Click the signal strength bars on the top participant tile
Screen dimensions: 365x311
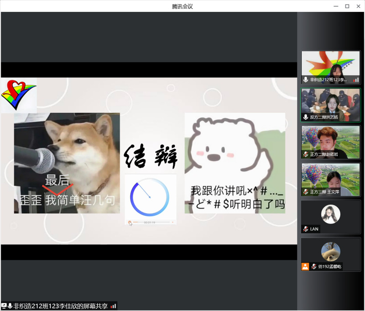[356, 80]
